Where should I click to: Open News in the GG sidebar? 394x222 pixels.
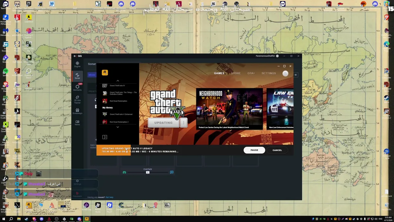point(77,123)
